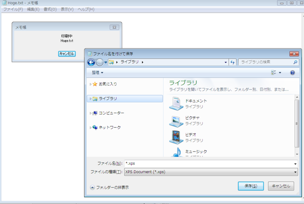Click the star icon next to お気に入り
The width and height of the screenshot is (304, 204).
click(x=95, y=84)
